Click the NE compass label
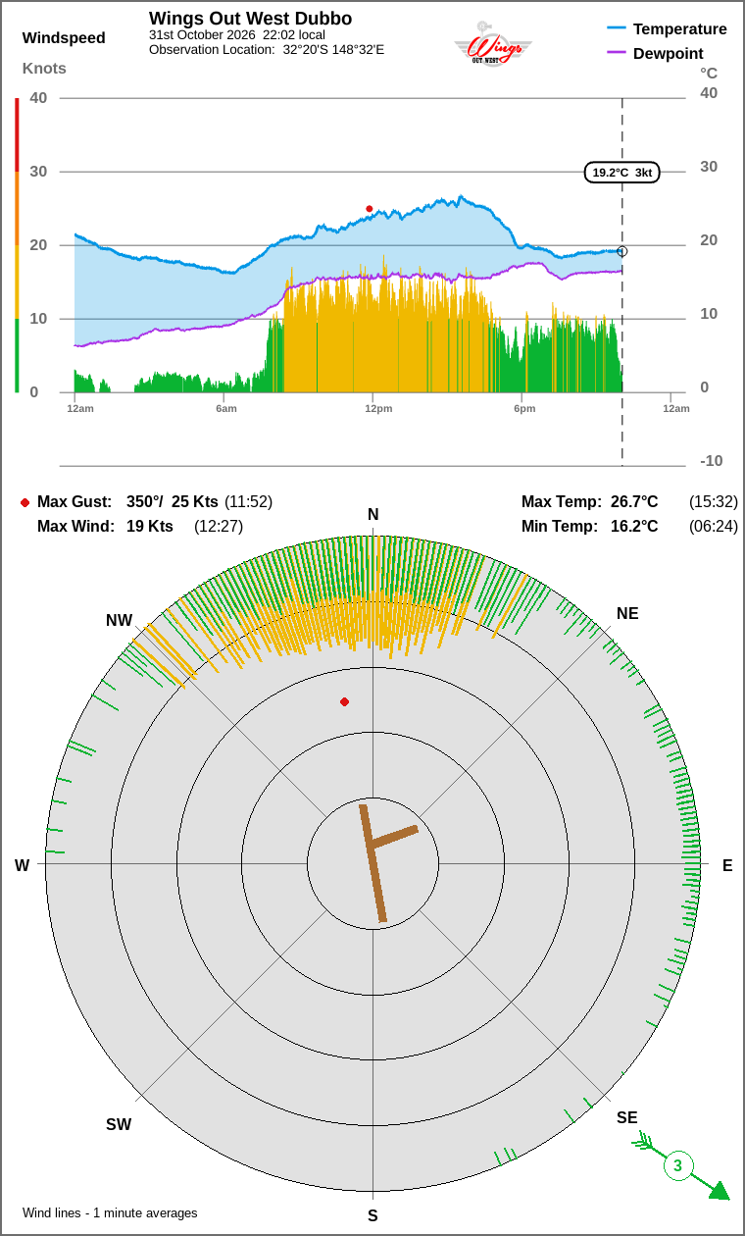The image size is (745, 1236). point(627,614)
